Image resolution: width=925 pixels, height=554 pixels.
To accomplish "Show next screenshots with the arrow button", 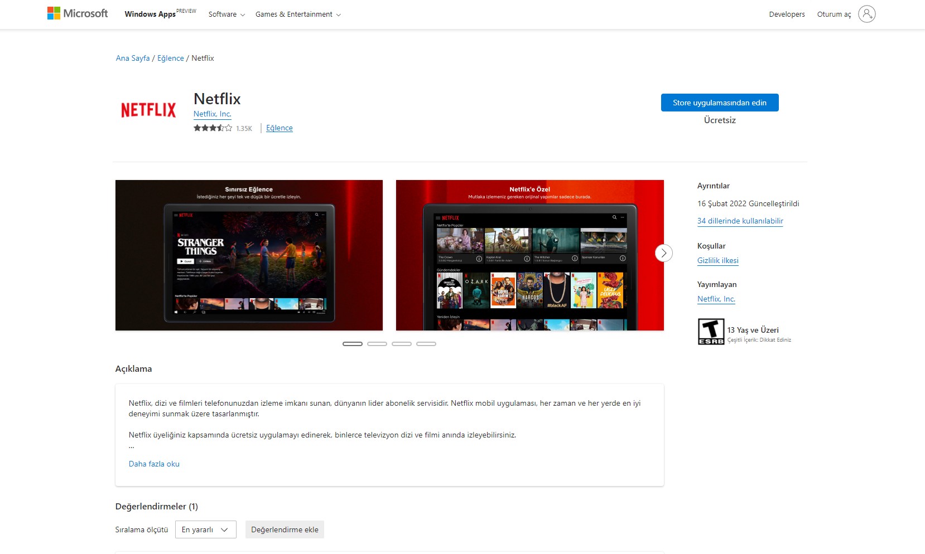I will (x=663, y=253).
